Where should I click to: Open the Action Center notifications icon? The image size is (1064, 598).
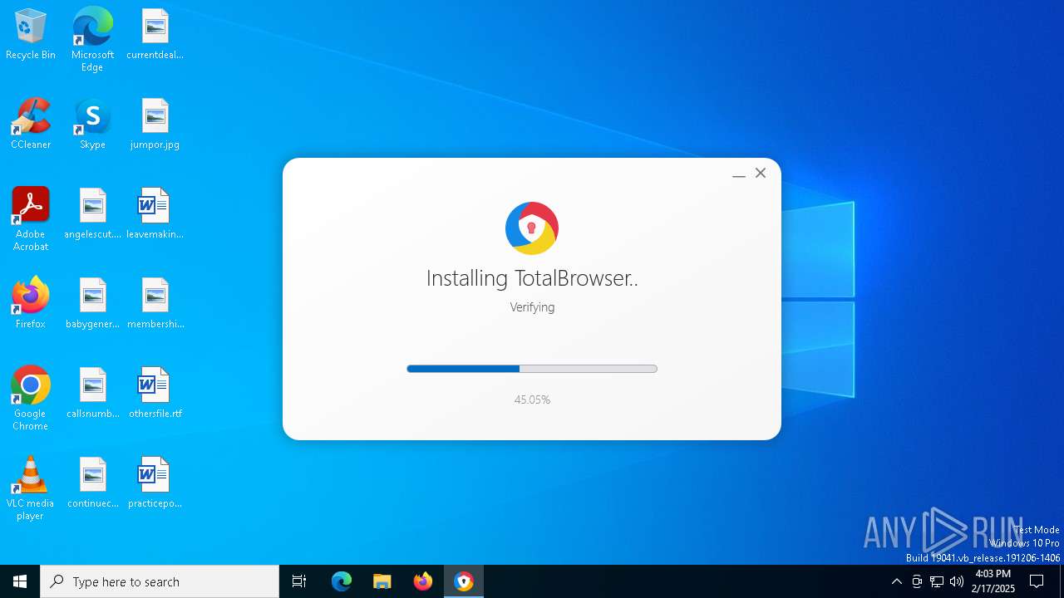(x=1037, y=581)
